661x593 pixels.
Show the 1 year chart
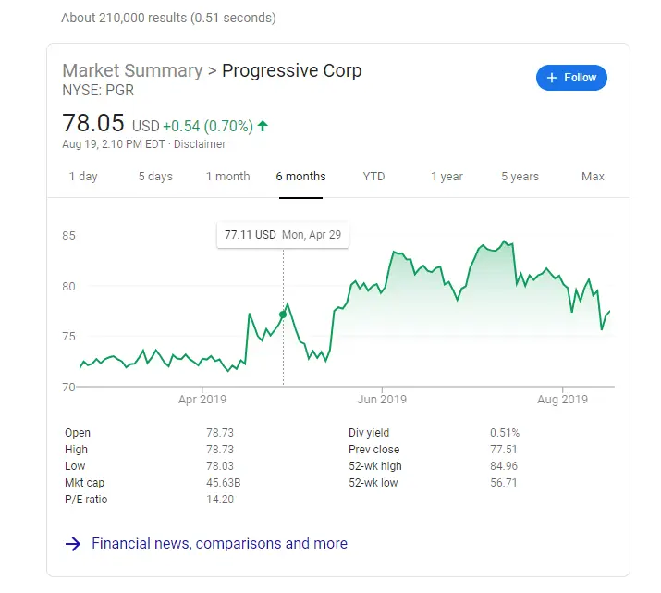(x=447, y=177)
